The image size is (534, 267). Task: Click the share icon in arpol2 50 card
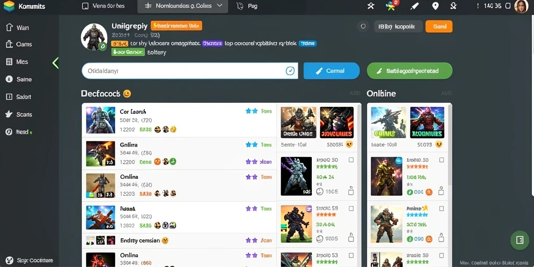(351, 191)
